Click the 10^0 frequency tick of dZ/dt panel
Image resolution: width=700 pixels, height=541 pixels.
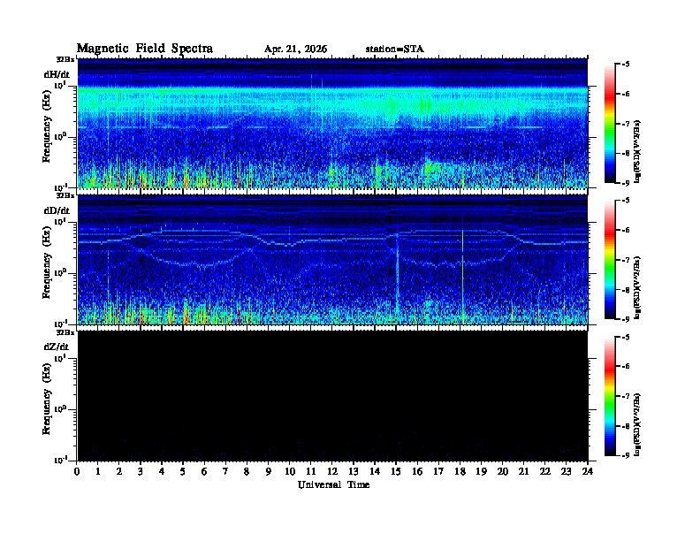coord(60,409)
